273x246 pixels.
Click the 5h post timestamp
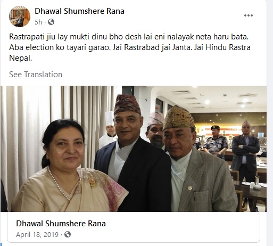tap(38, 22)
